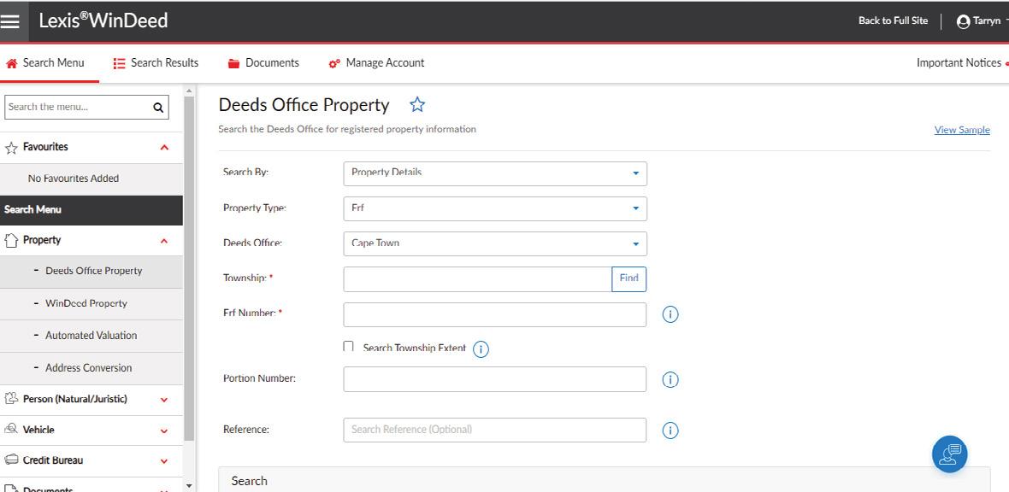This screenshot has height=492, width=1009.
Task: Show info for Erf Number
Action: click(x=670, y=314)
